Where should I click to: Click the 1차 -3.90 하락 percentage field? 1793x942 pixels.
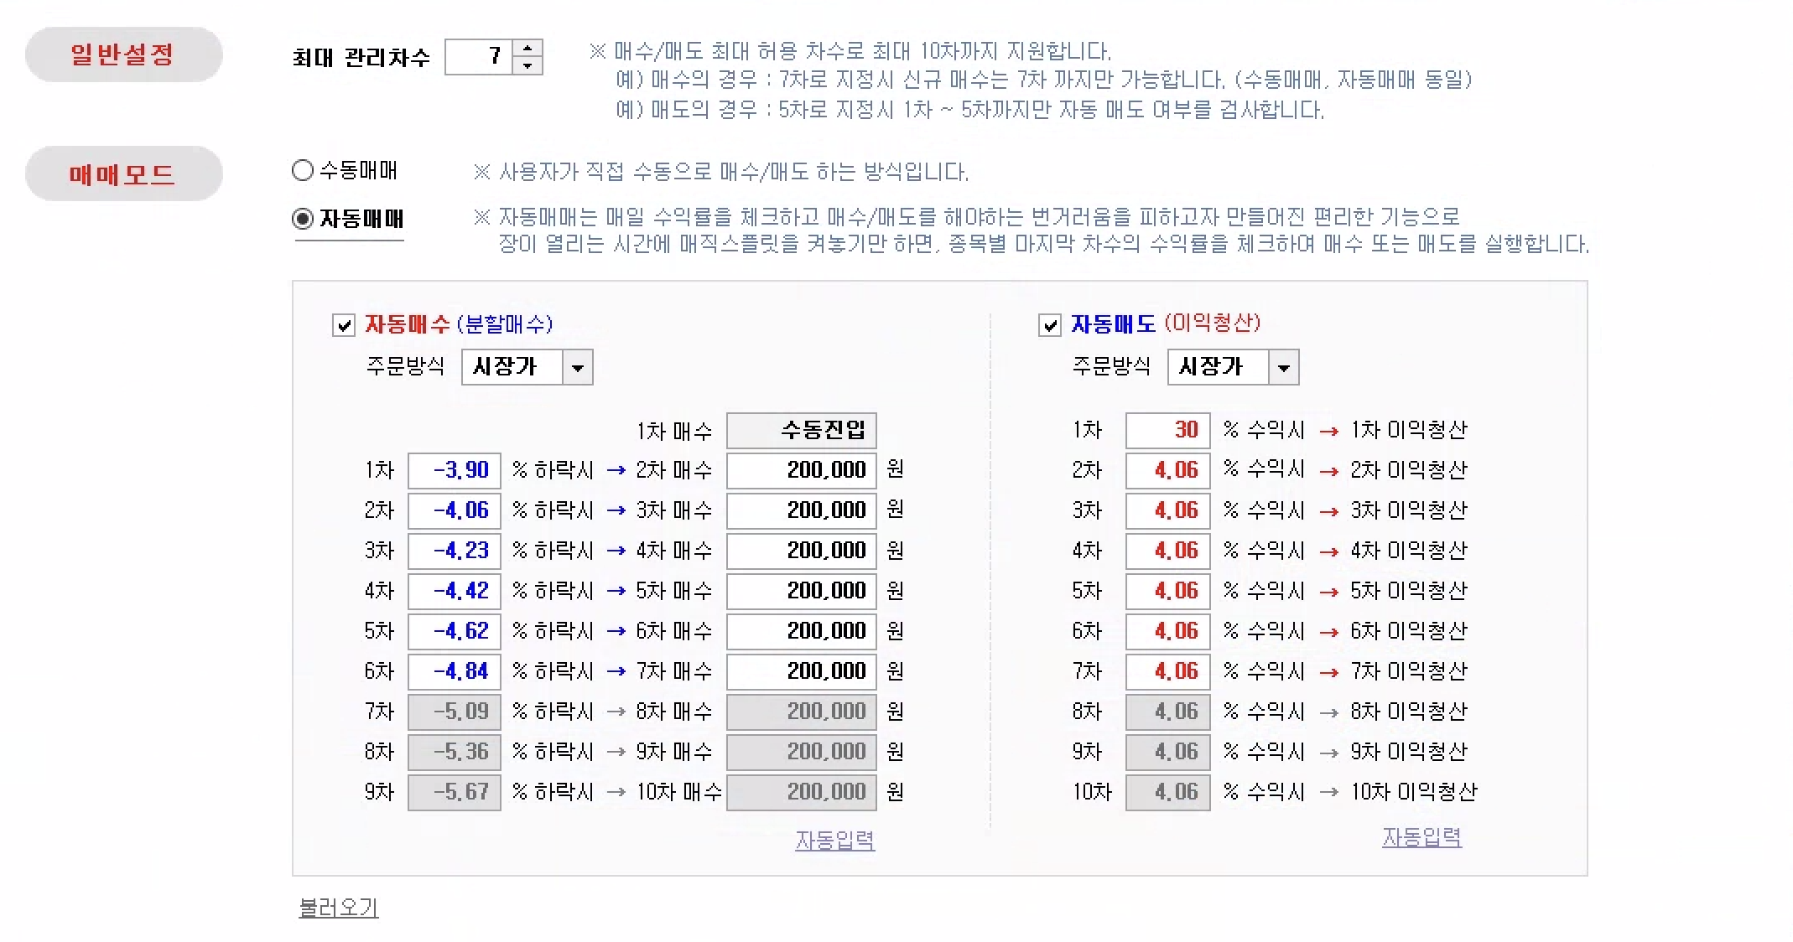coord(455,470)
